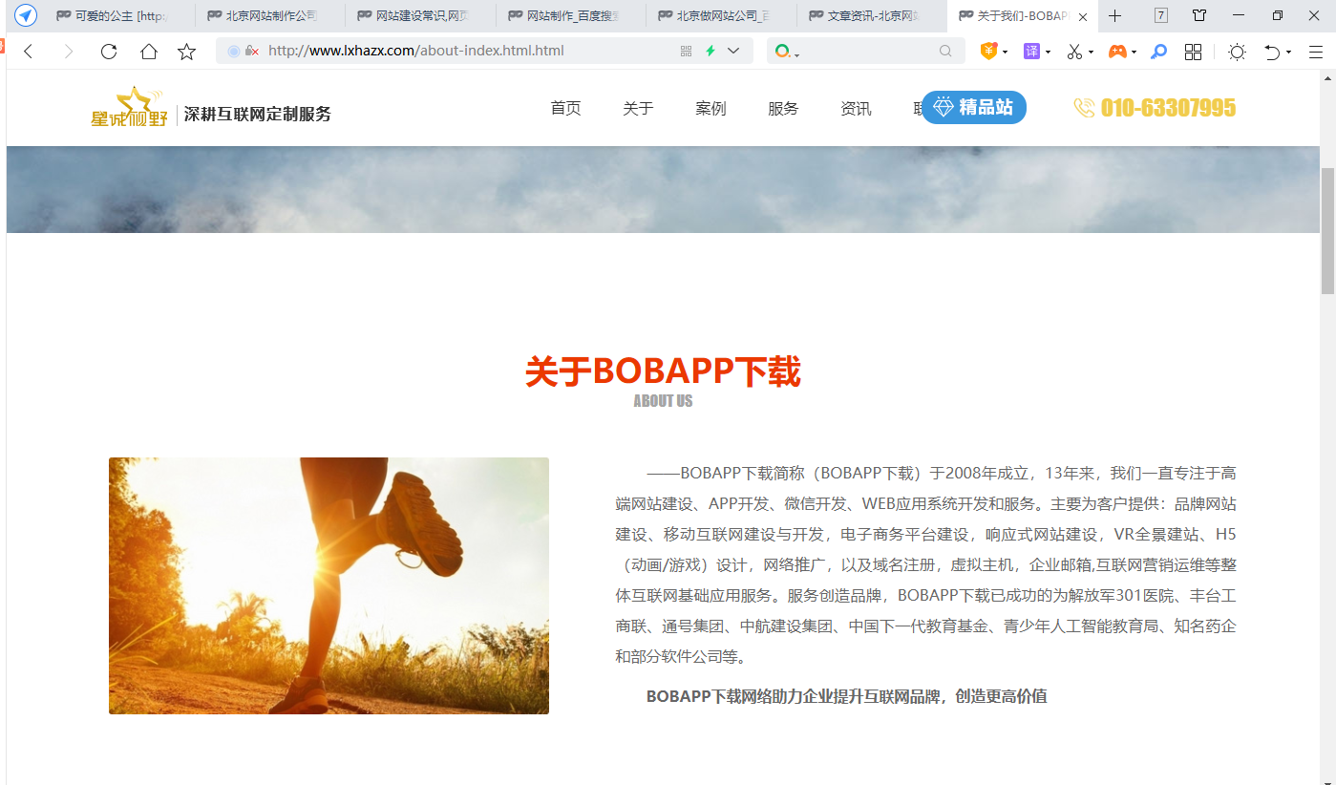
Task: Open the extensions grid icon
Action: point(1192,52)
